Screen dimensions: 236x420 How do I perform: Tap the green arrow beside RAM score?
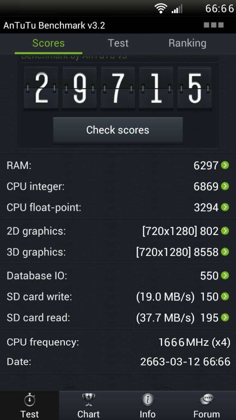click(x=225, y=165)
